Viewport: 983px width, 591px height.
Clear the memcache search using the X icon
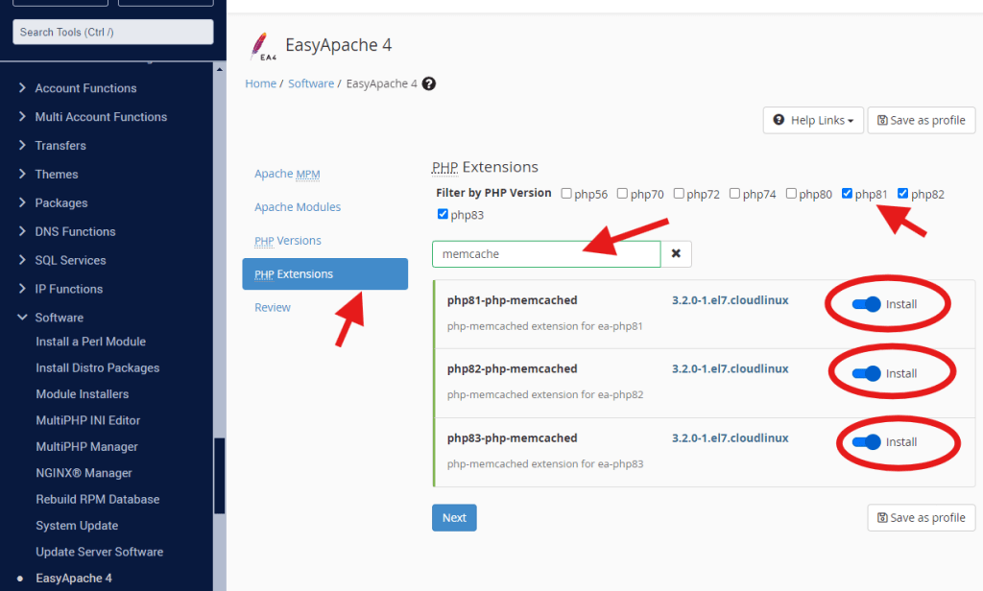coord(677,253)
